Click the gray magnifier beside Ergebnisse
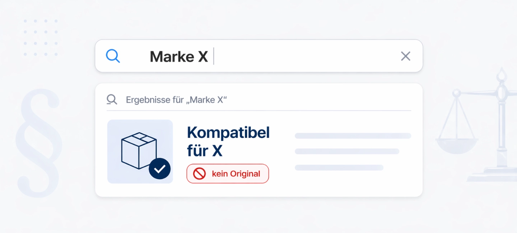The height and width of the screenshot is (233, 517). tap(112, 99)
